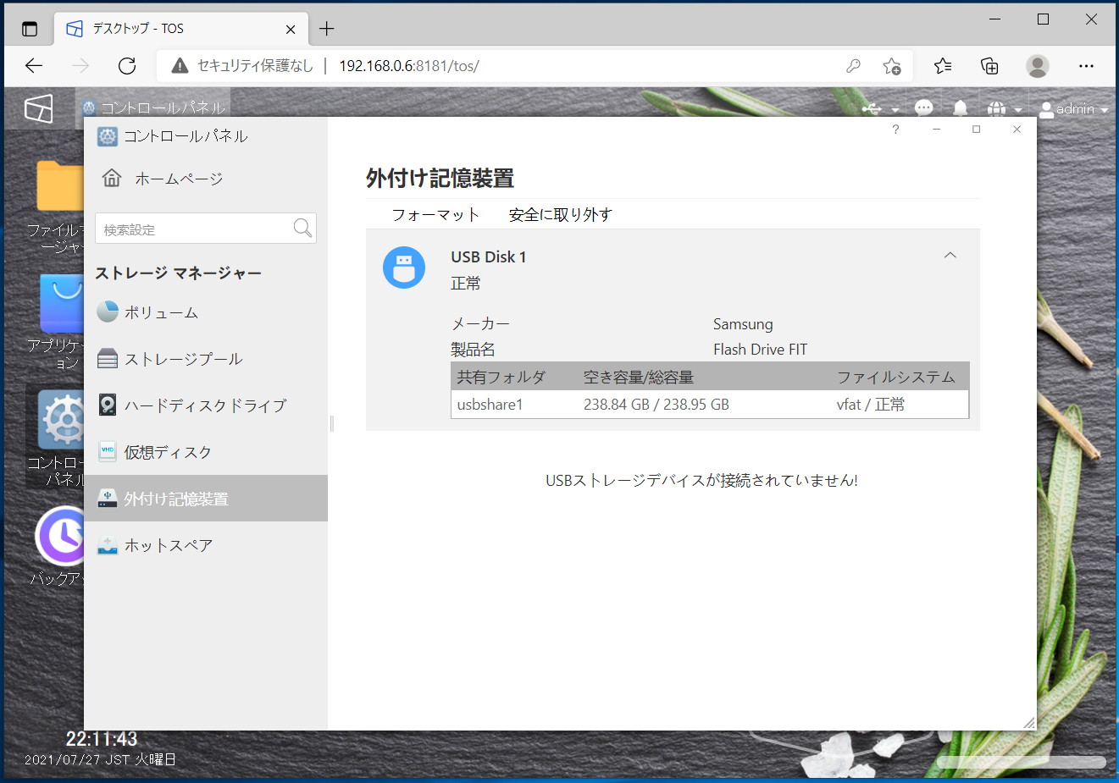Click the USB Disk 1 device icon
The height and width of the screenshot is (783, 1119).
(404, 267)
